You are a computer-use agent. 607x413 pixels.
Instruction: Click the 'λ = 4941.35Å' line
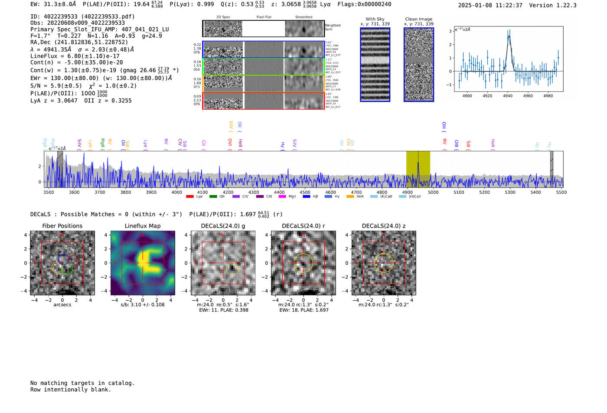pos(82,49)
